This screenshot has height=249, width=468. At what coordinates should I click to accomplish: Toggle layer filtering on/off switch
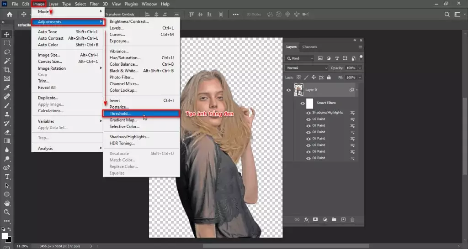click(361, 57)
